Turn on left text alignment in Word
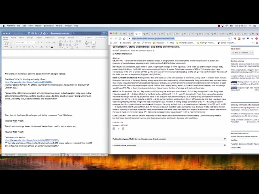Viewport: 259px width, 194px height. pyautogui.click(x=60, y=44)
